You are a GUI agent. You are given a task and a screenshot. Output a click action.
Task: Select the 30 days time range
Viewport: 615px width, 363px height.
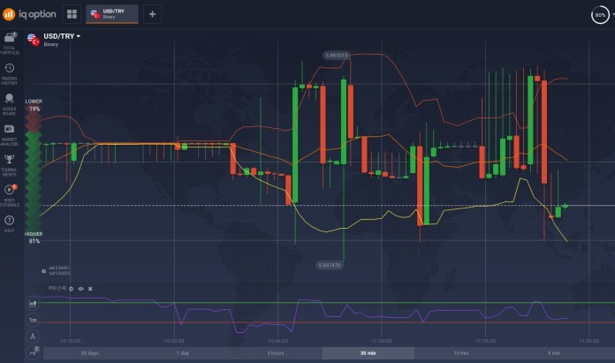click(x=90, y=353)
